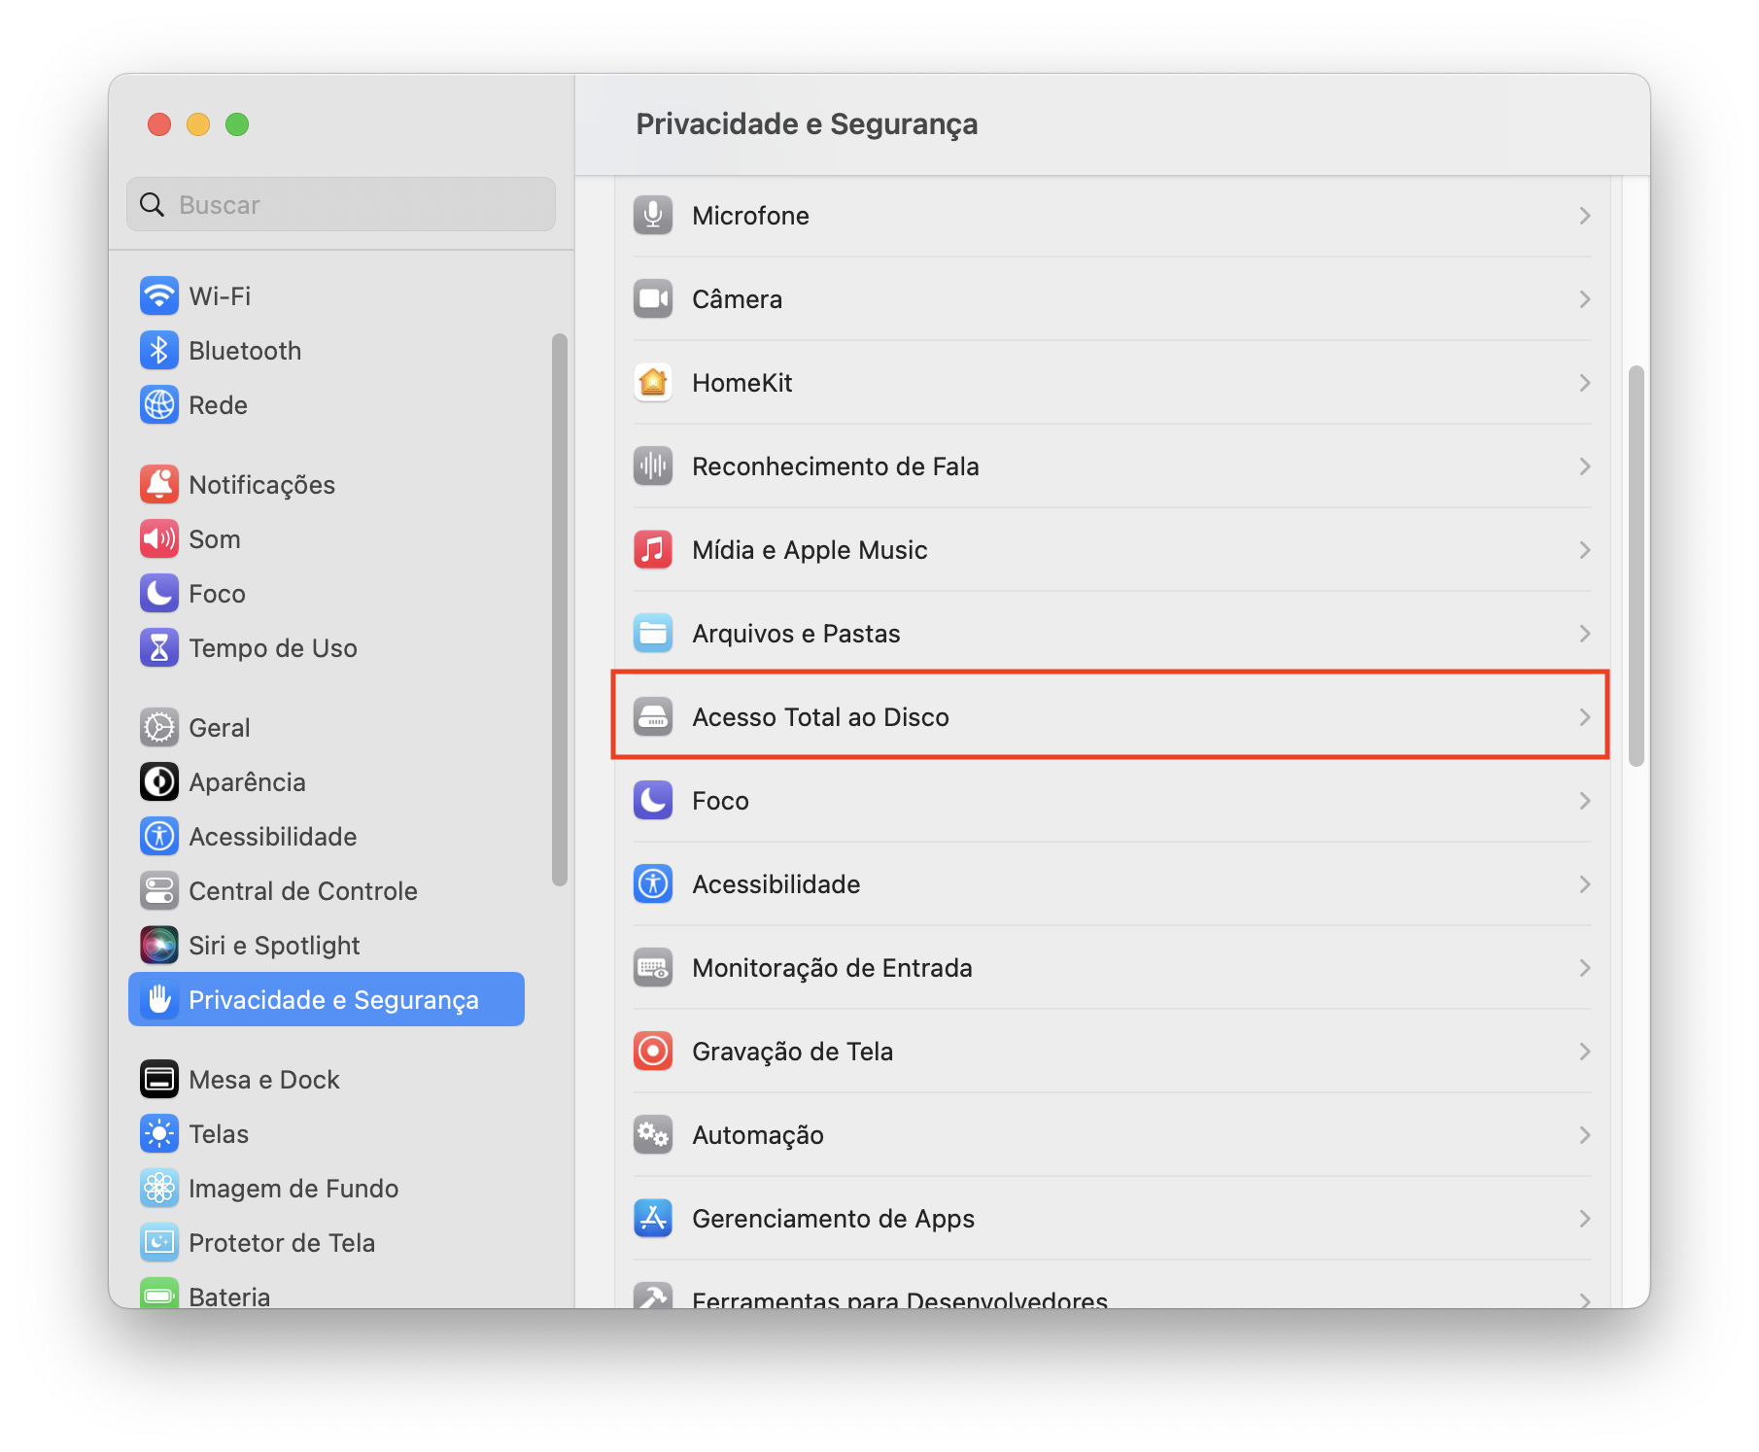Open Protetor de Tela settings

coord(282,1242)
